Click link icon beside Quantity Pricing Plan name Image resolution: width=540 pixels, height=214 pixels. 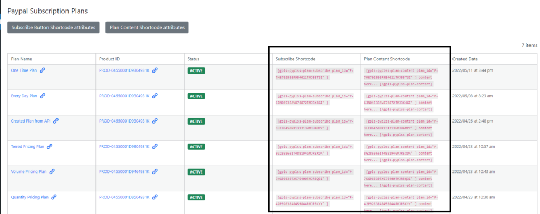point(54,197)
